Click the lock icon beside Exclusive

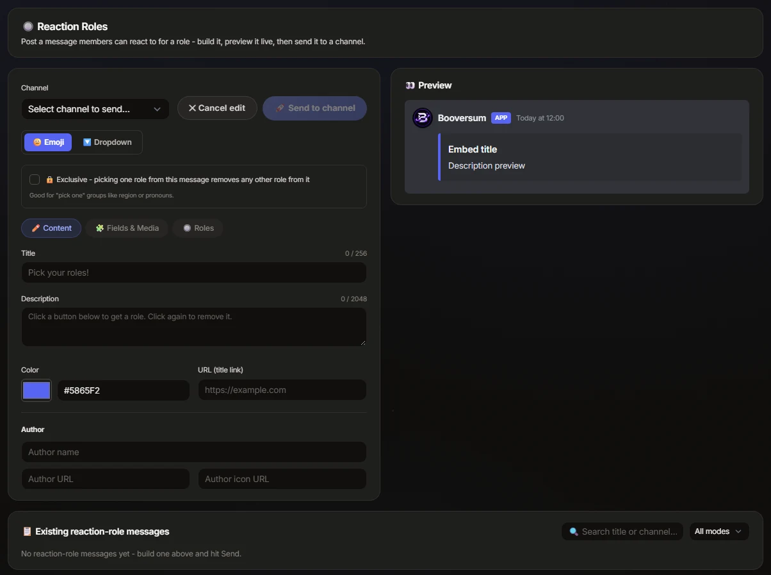pyautogui.click(x=50, y=179)
